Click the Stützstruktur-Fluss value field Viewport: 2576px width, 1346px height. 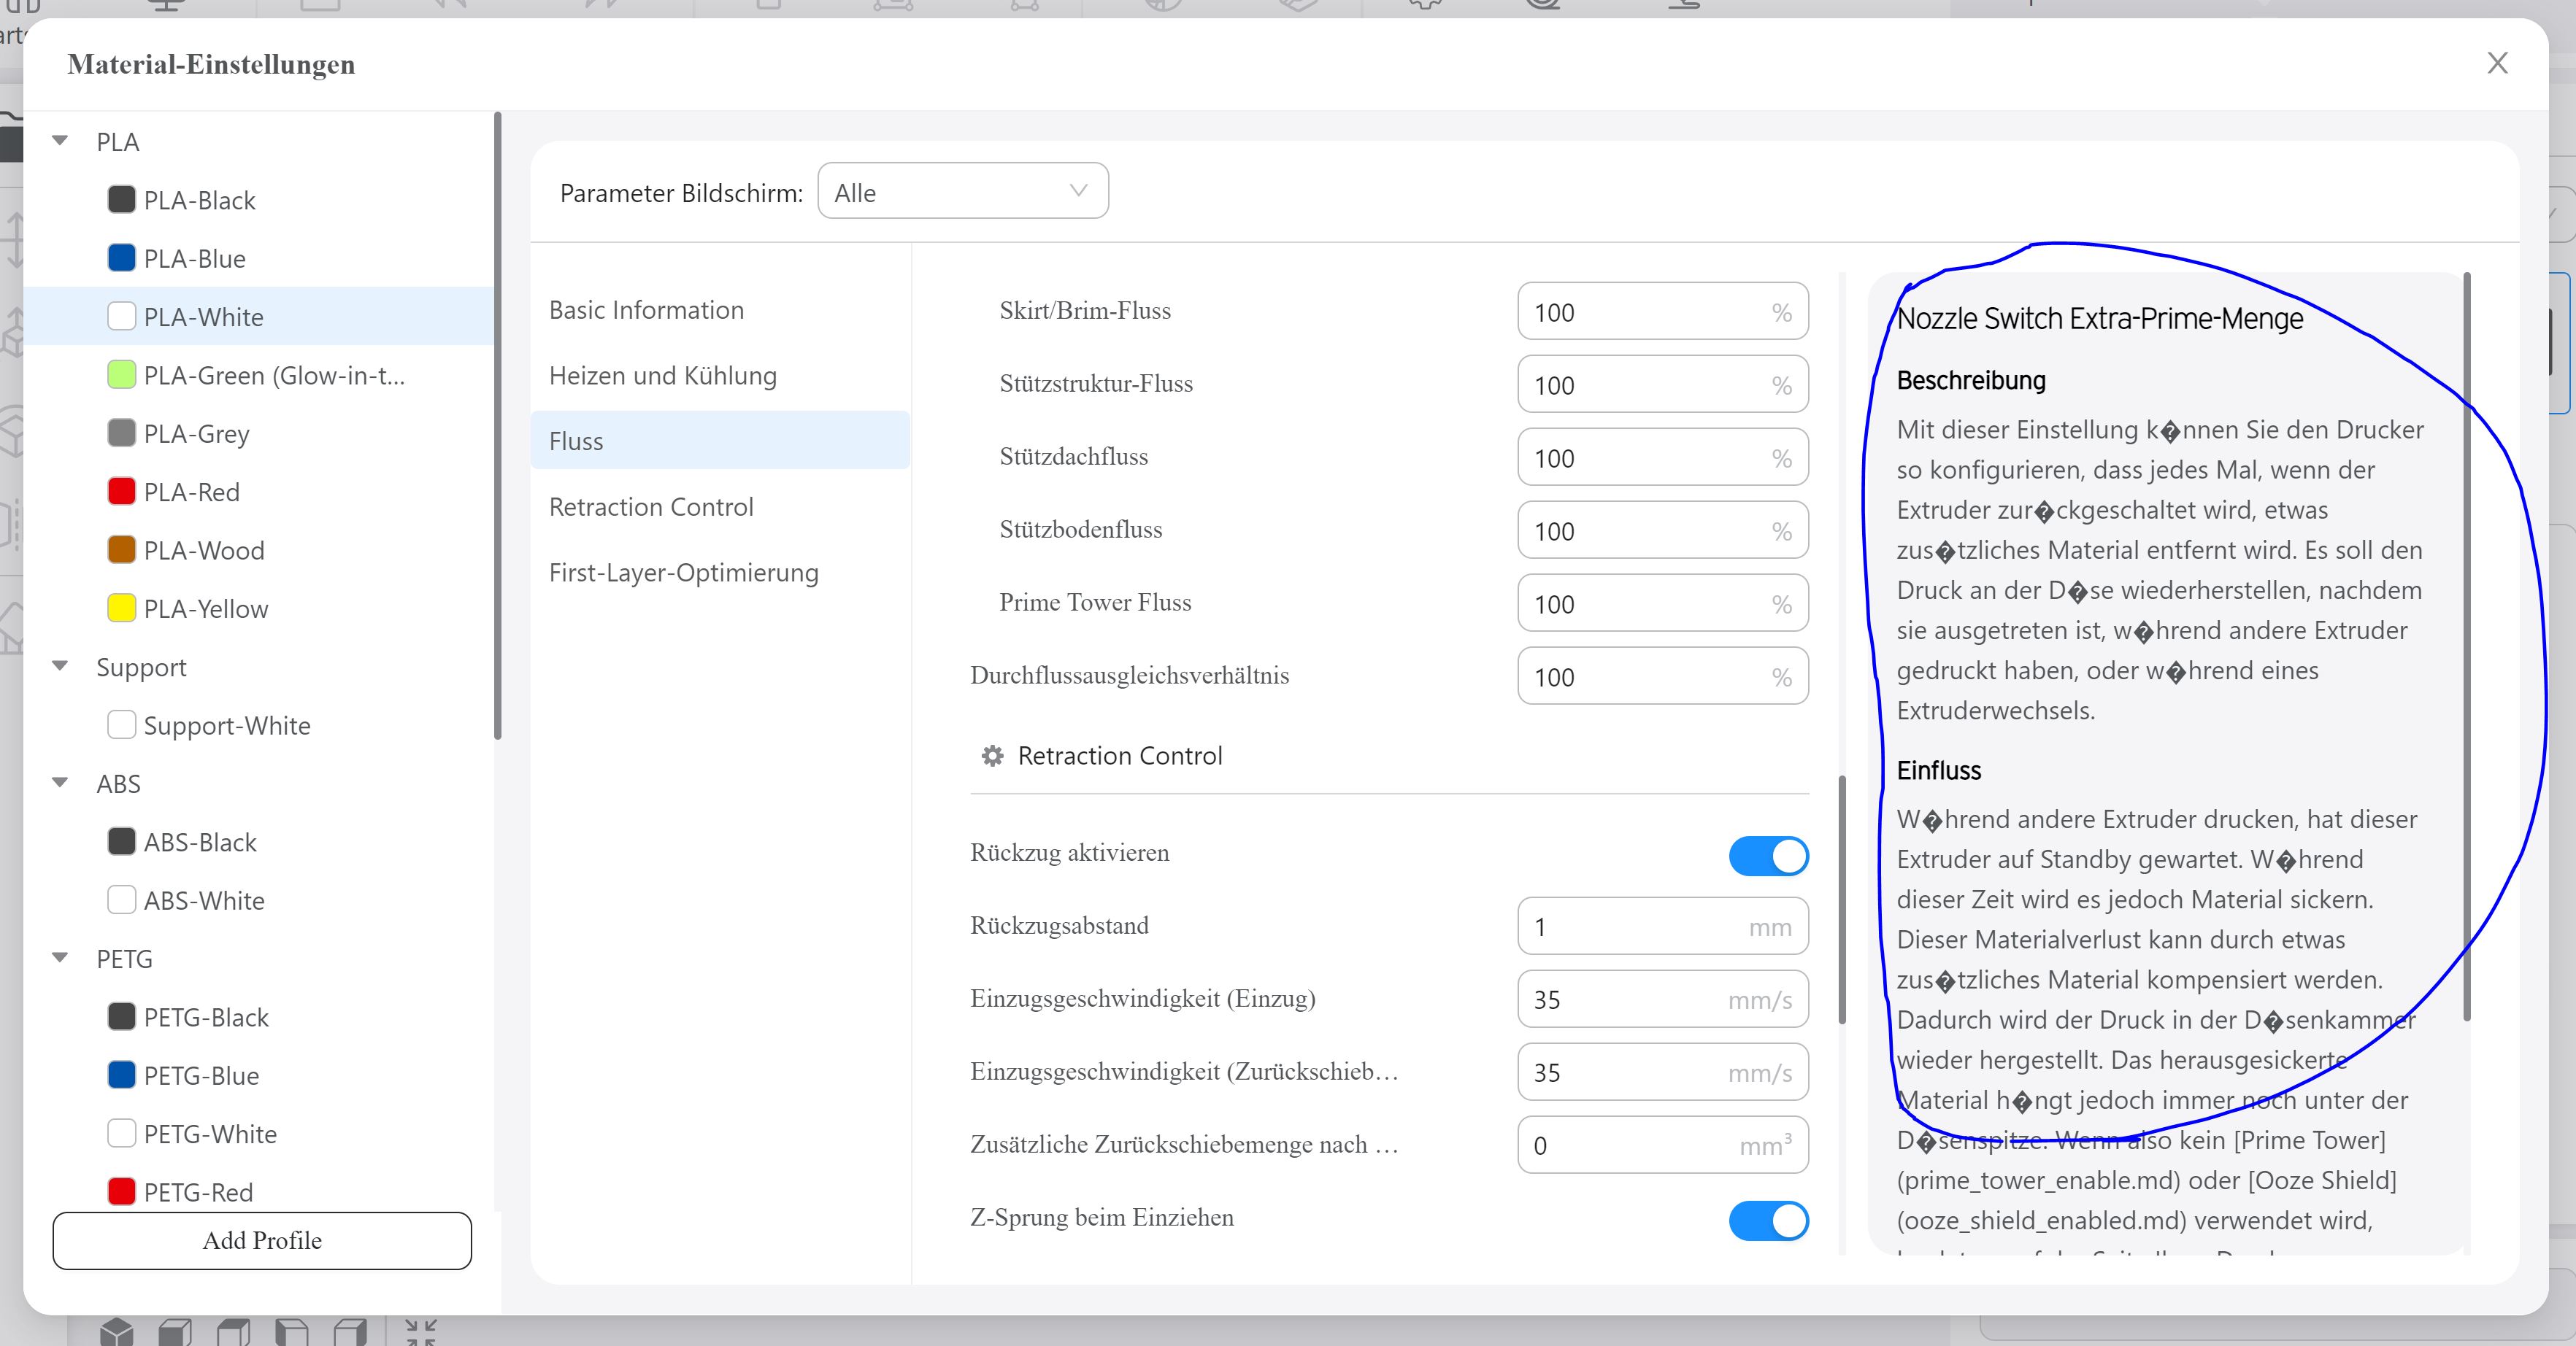point(1663,384)
